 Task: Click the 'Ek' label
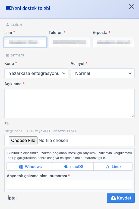[7, 124]
